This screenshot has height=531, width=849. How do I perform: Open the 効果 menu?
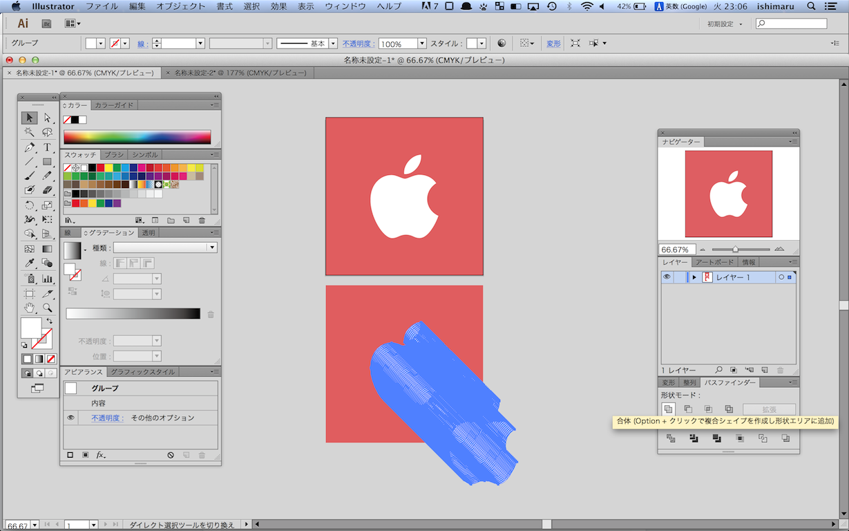pos(278,6)
